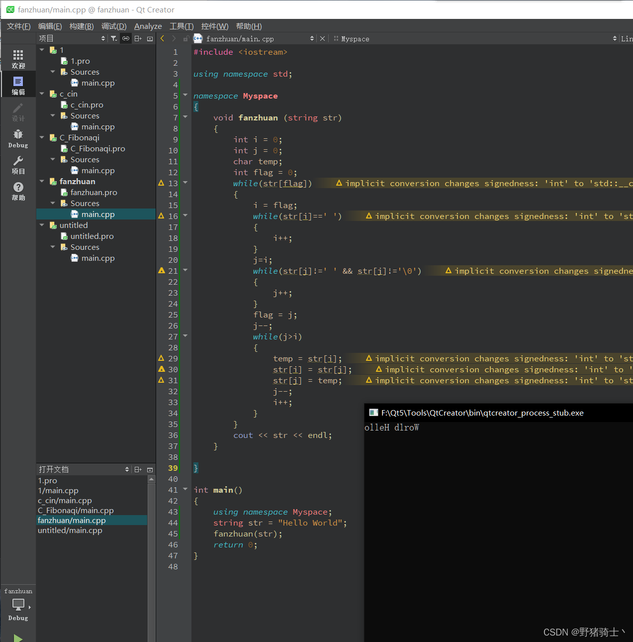This screenshot has width=633, height=642.
Task: Split the 项目 project panel
Action: [138, 38]
